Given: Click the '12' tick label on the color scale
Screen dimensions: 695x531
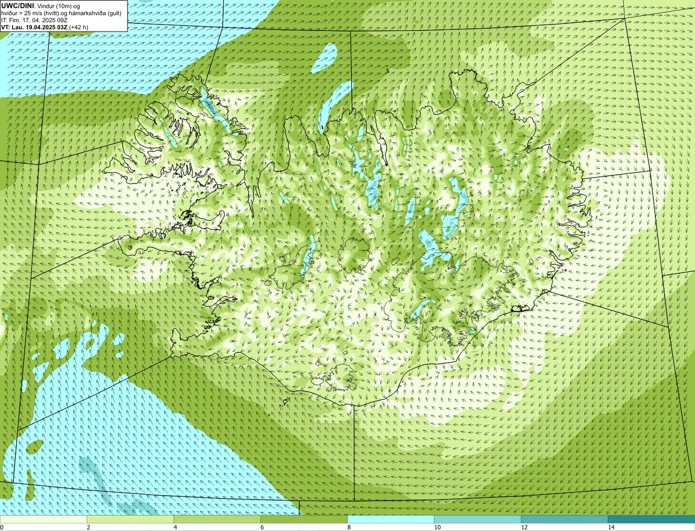Looking at the screenshot, I should 524,527.
